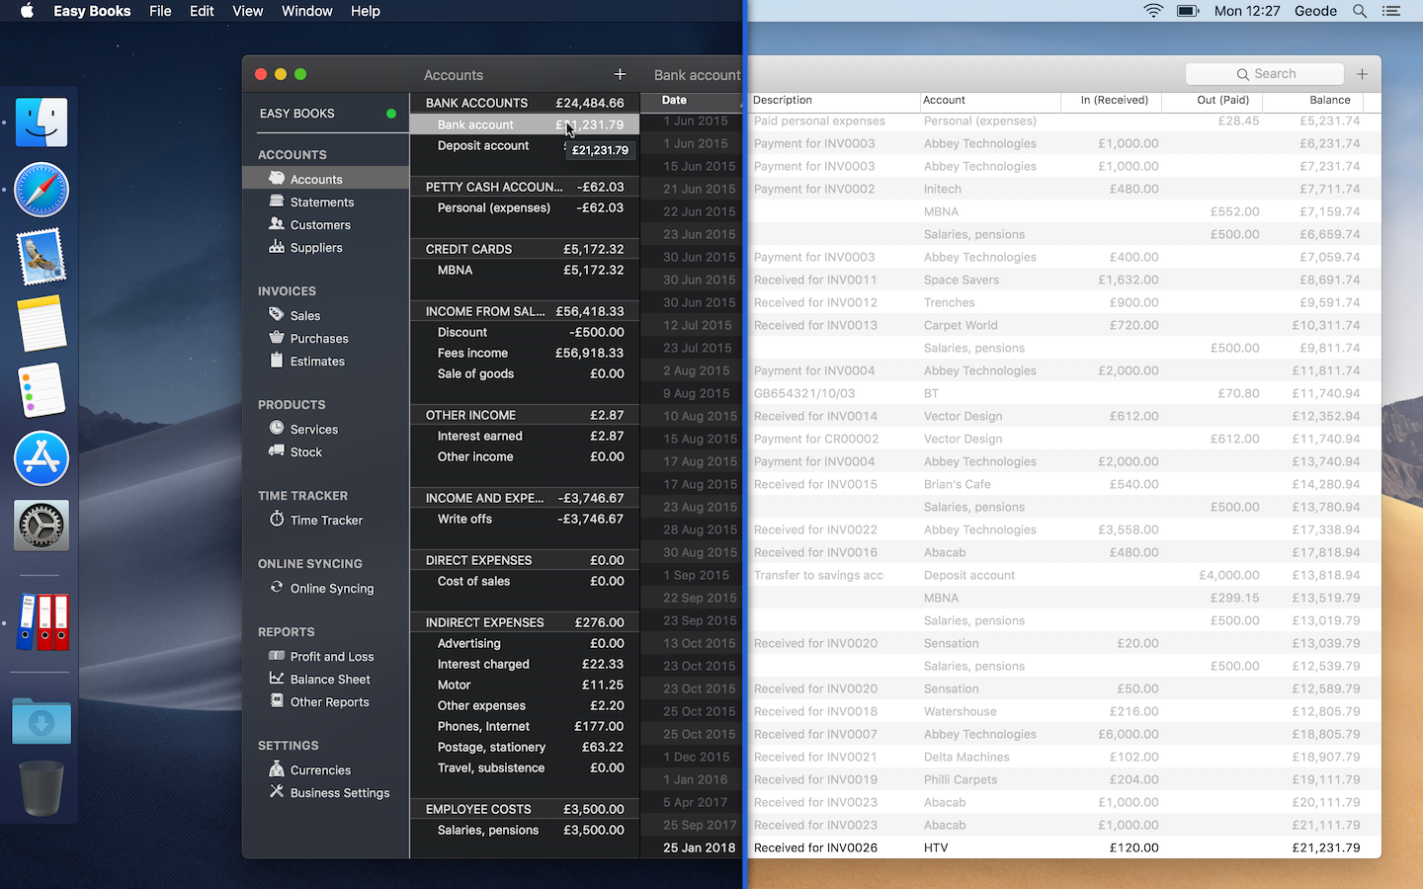The height and width of the screenshot is (889, 1423).
Task: Select the MBNA credit card account
Action: pos(525,270)
